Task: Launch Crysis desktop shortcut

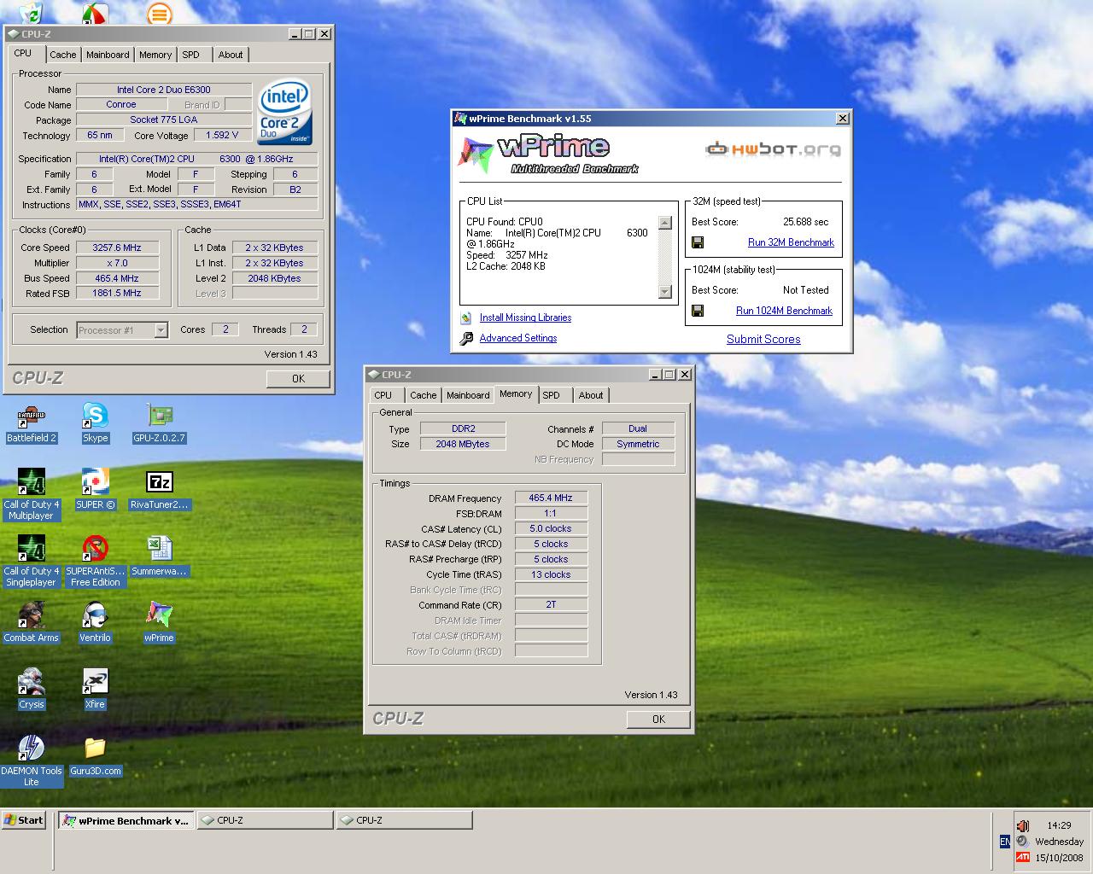Action: click(32, 690)
